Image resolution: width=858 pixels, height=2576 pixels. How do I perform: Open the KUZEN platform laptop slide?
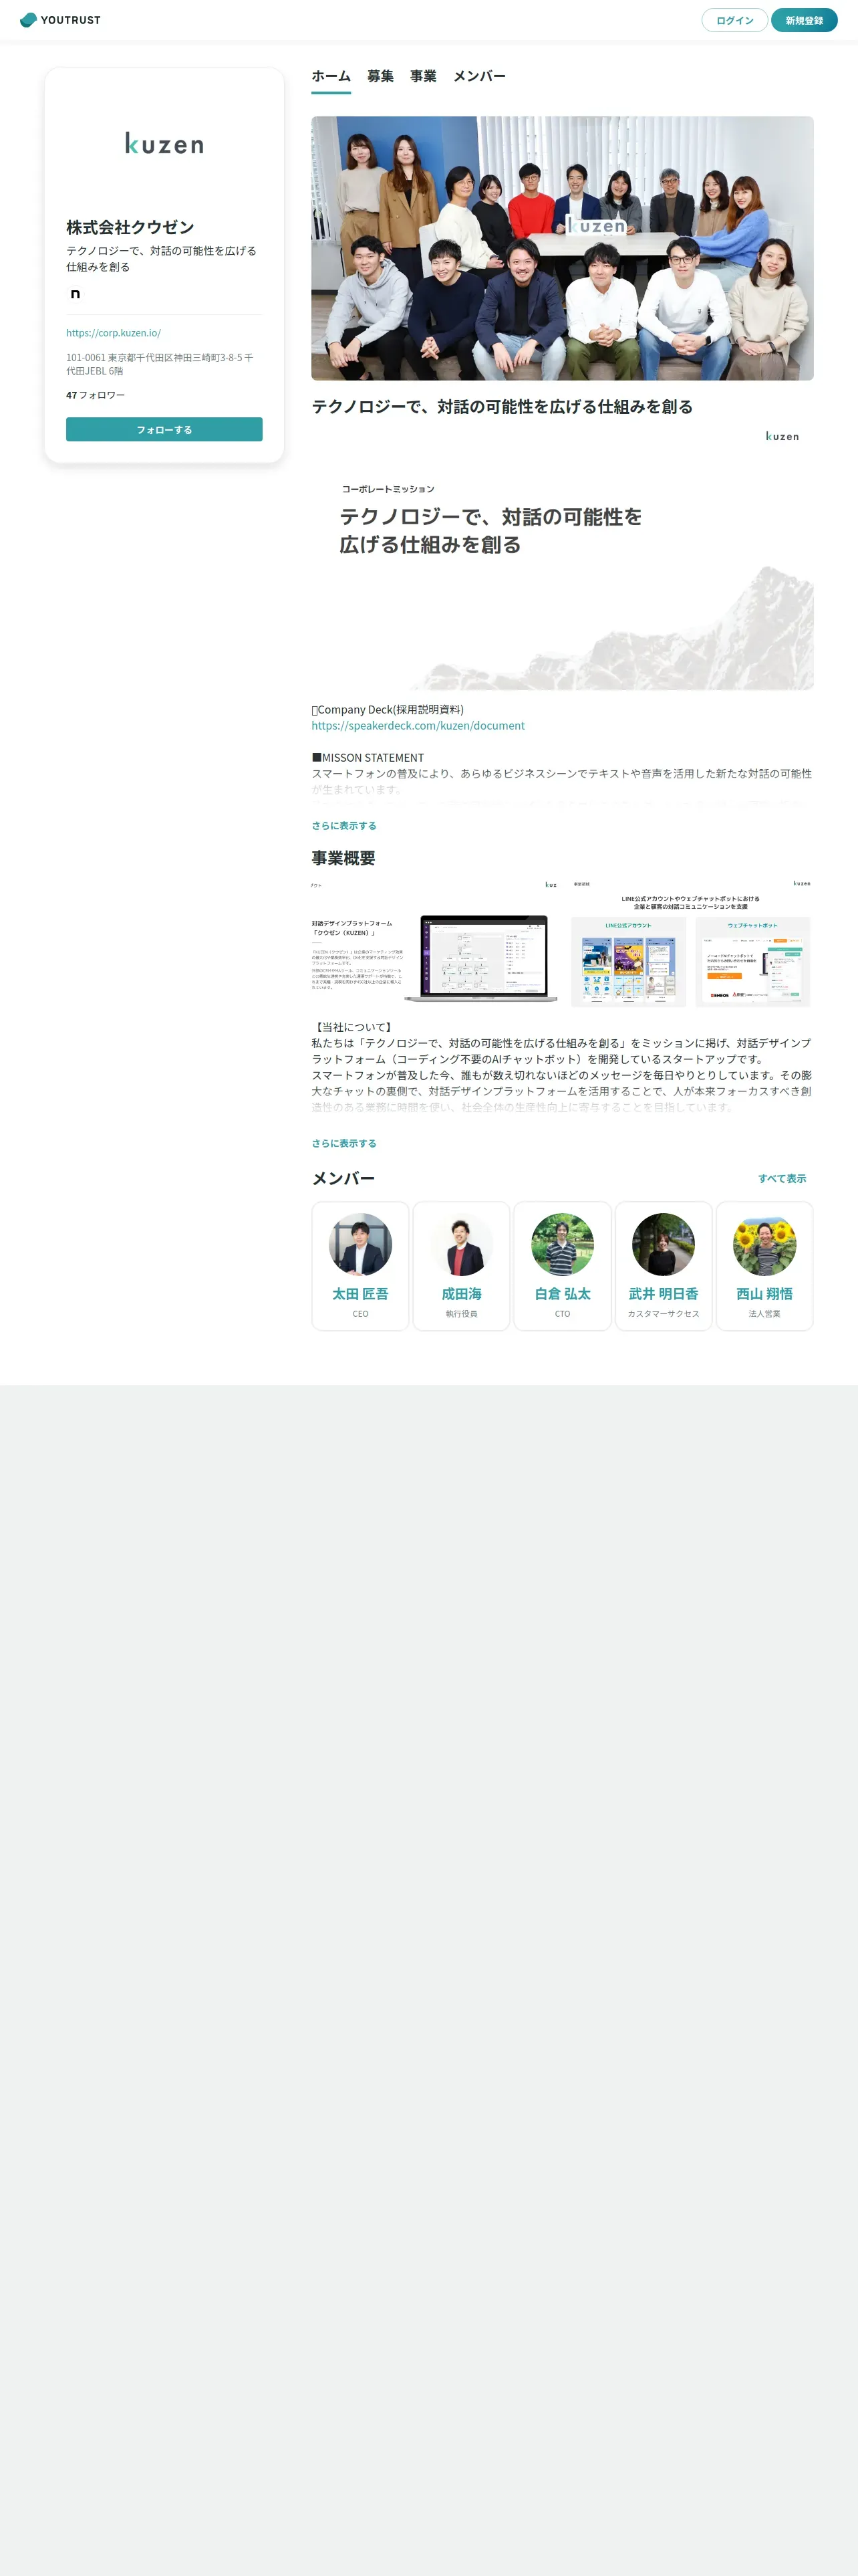pos(436,943)
